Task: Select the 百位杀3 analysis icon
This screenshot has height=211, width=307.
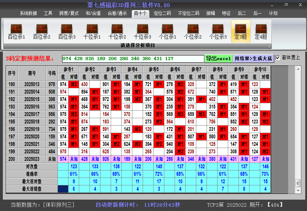Action: click(67, 31)
